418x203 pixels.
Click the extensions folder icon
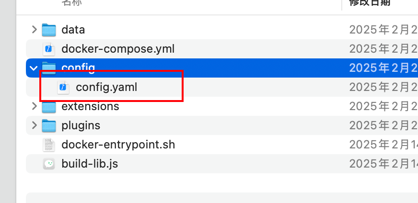tap(49, 106)
